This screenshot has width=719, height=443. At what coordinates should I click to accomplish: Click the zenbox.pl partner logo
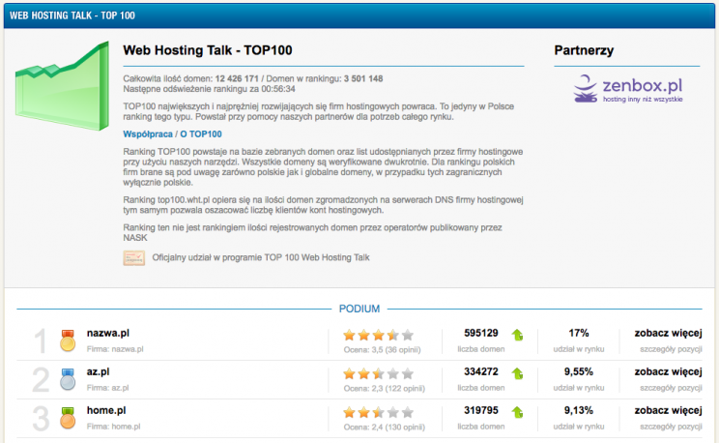pos(628,89)
